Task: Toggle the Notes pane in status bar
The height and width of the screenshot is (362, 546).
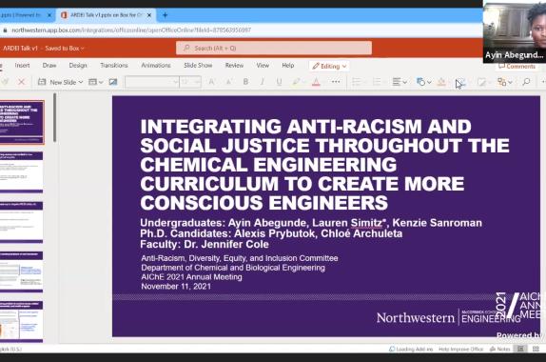Action: 500,349
